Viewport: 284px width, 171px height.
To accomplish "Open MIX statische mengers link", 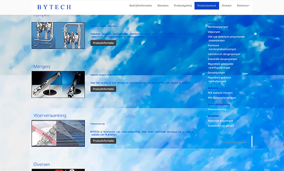I will point(220,93).
